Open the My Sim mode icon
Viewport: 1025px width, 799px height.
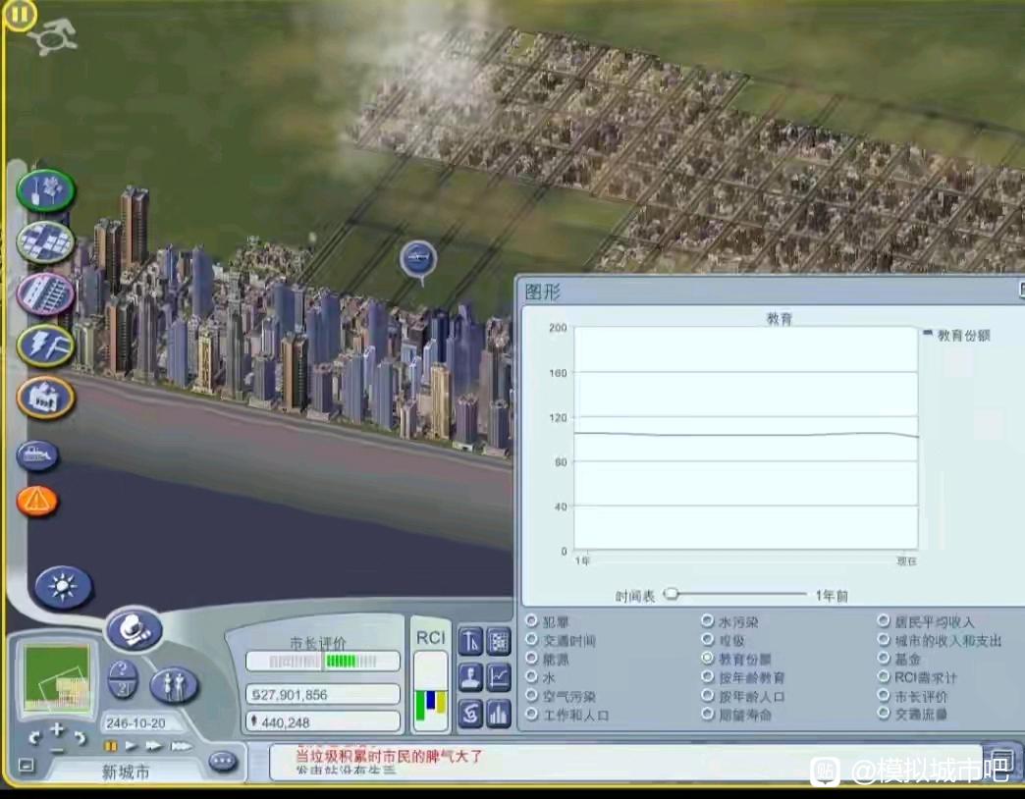coord(175,684)
